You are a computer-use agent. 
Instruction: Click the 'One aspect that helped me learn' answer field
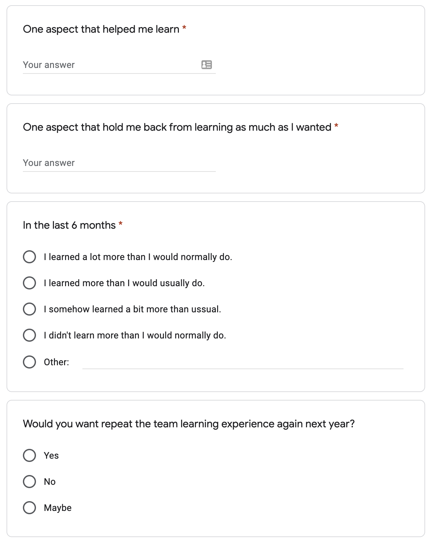point(119,65)
